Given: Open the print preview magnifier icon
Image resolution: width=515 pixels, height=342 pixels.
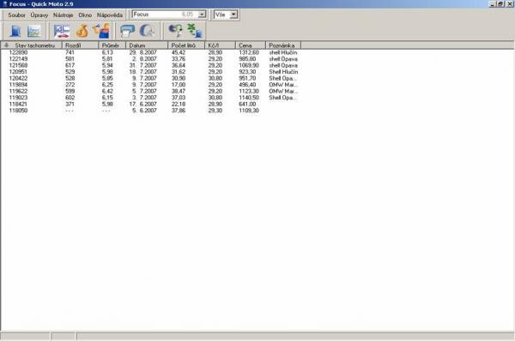Looking at the screenshot, I should (x=147, y=31).
